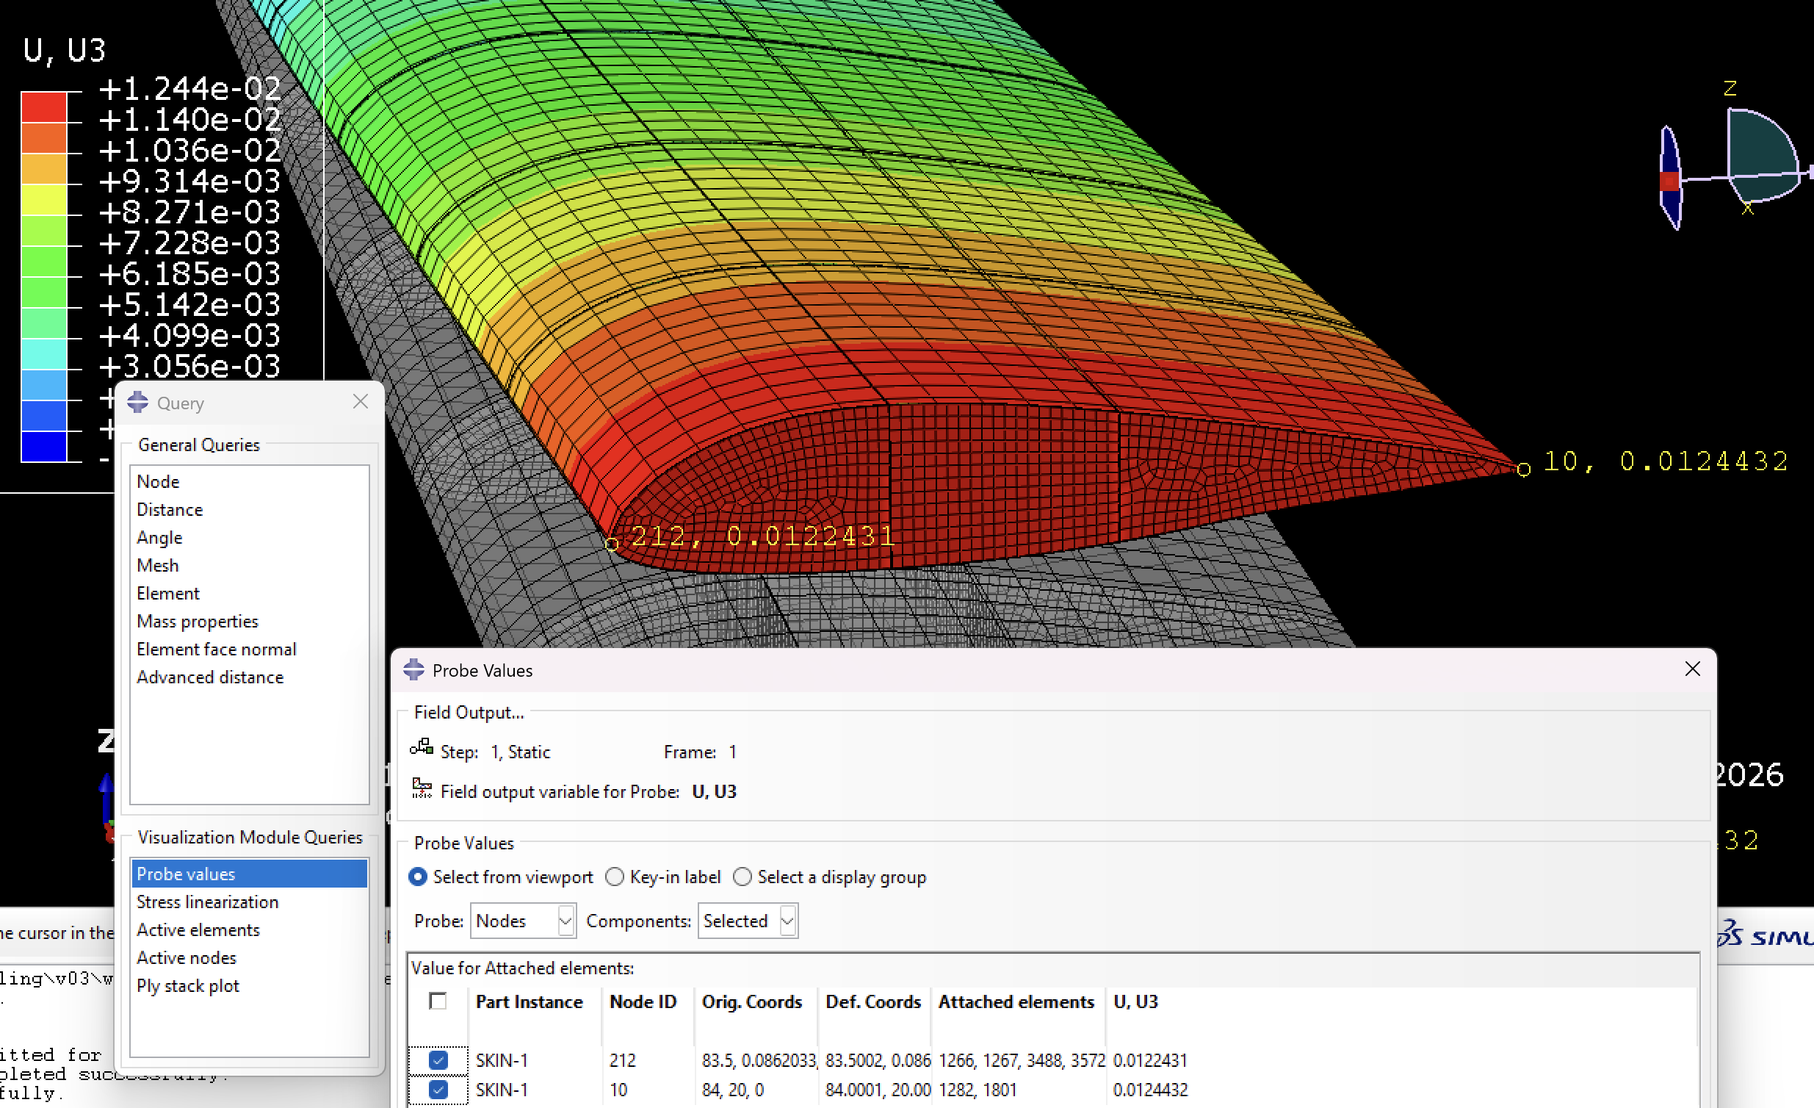
Task: Select 'Stress linearization' query option
Action: pos(208,902)
